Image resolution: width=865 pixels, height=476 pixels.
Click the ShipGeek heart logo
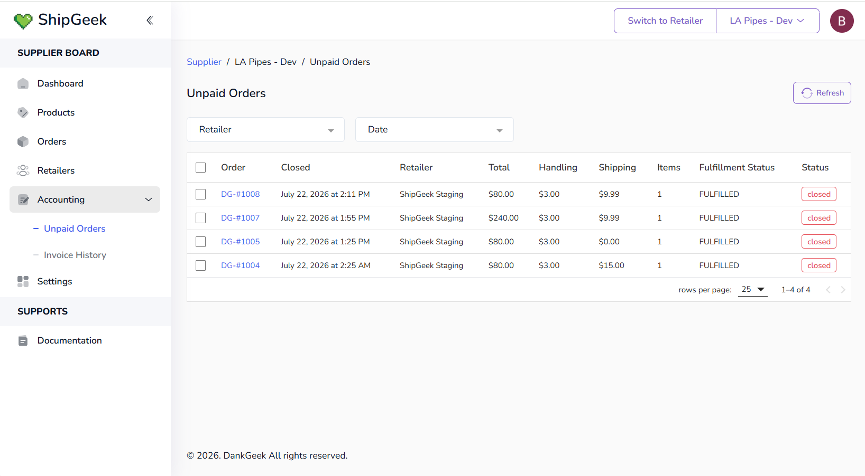pos(23,21)
